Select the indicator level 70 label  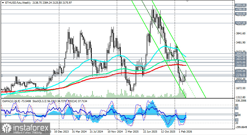237,108
